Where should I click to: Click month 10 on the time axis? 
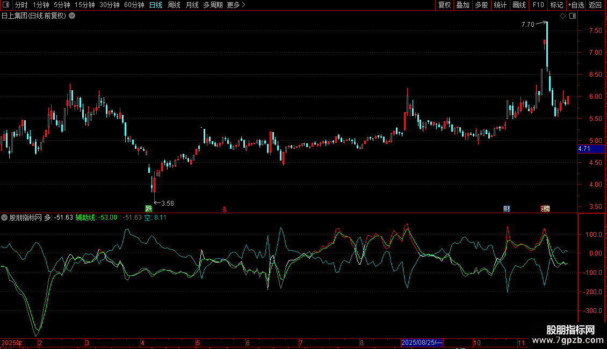[477, 343]
